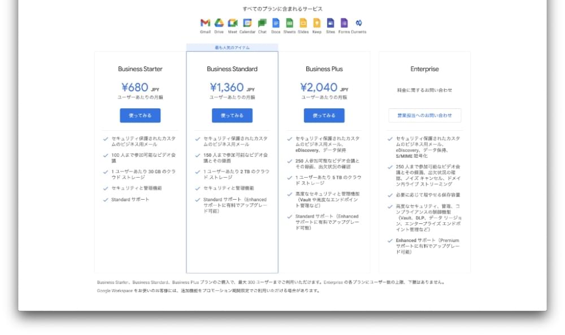This screenshot has height=335, width=565.
Task: Click the Enterprise plan heading
Action: [424, 69]
